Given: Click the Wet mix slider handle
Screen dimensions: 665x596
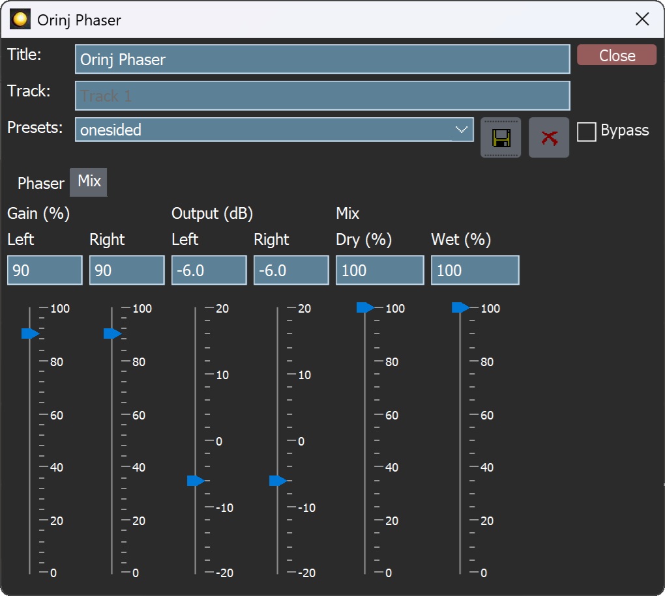Looking at the screenshot, I should tap(460, 307).
